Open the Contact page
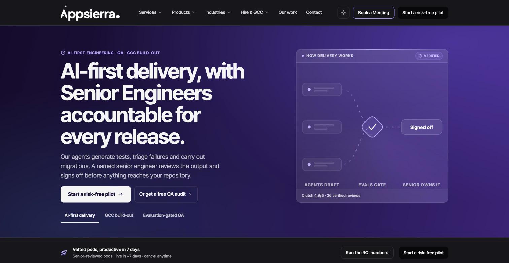 [314, 12]
